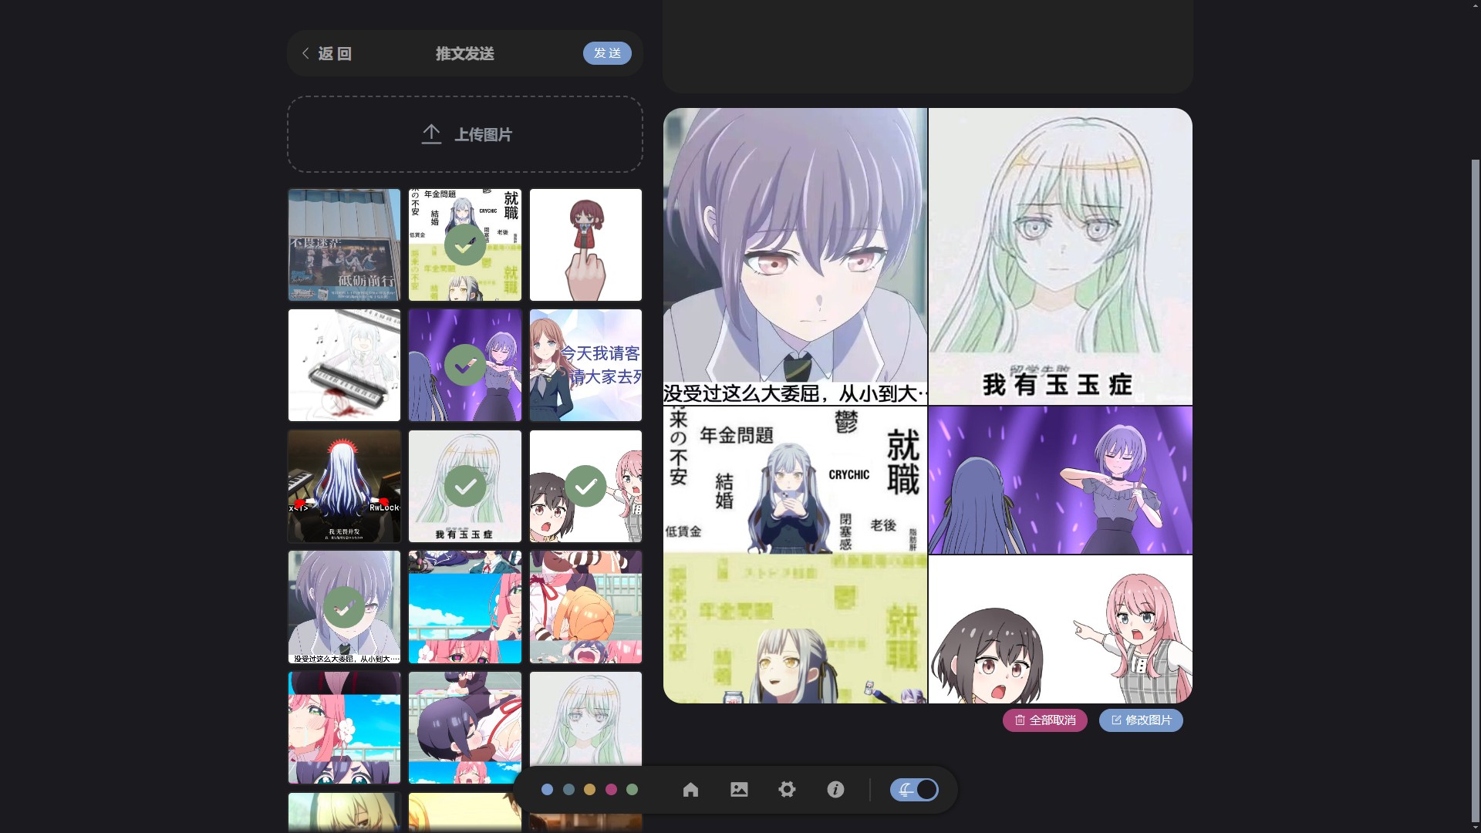Screen dimensions: 1481x833
Task: Choose the blue theme color dot
Action: click(x=547, y=789)
